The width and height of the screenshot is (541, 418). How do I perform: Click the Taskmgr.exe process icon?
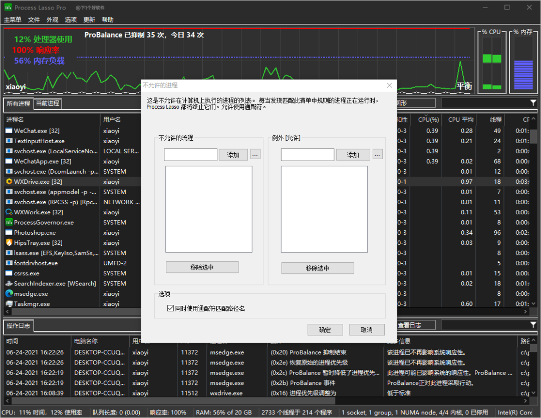[9, 304]
